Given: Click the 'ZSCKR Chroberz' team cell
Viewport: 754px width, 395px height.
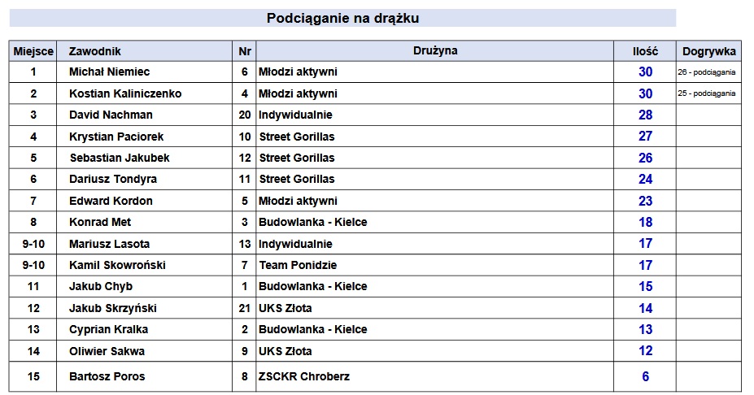Looking at the screenshot, I should point(306,376).
